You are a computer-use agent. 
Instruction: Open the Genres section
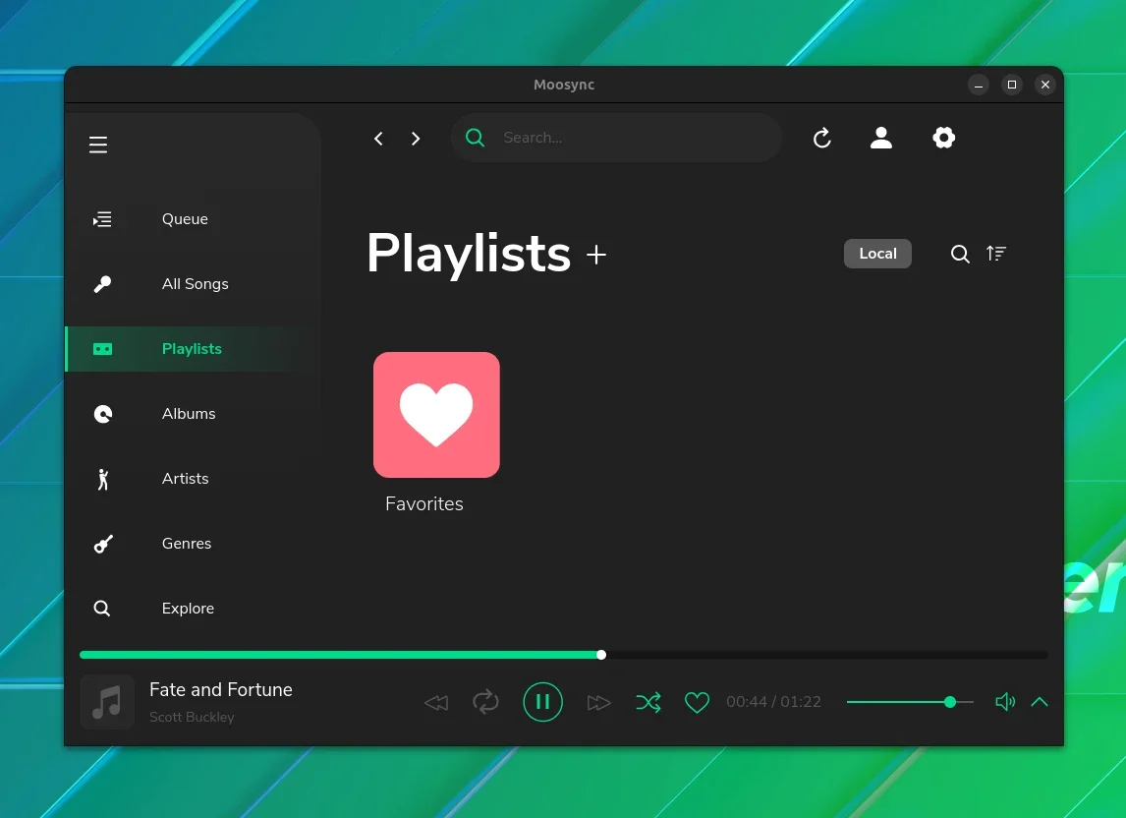click(187, 544)
